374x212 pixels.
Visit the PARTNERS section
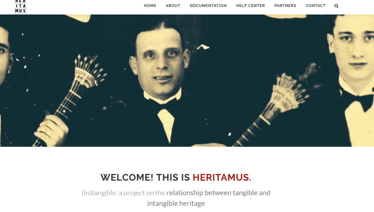[285, 6]
